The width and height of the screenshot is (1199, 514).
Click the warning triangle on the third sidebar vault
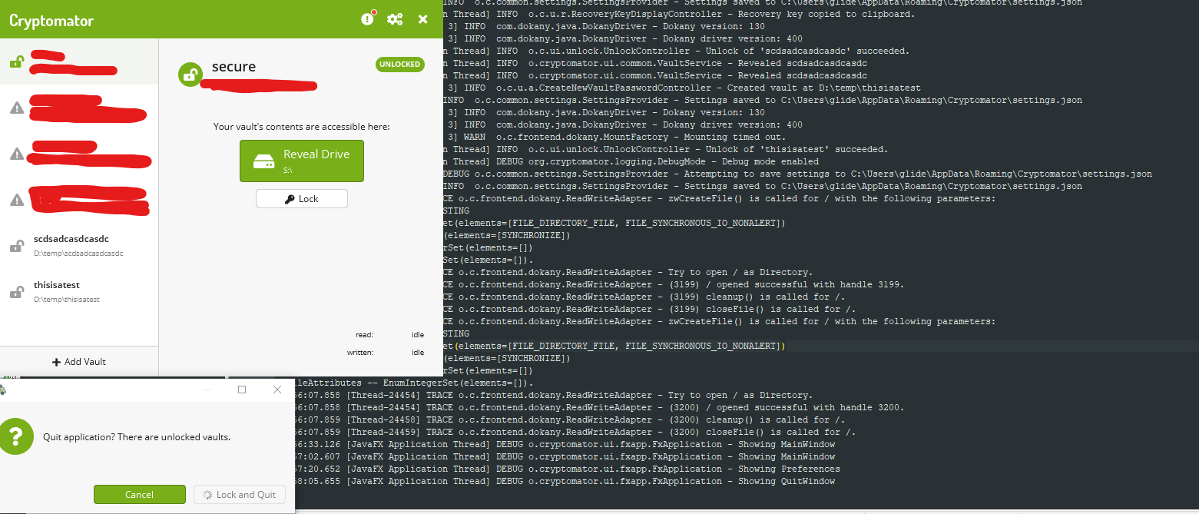18,154
